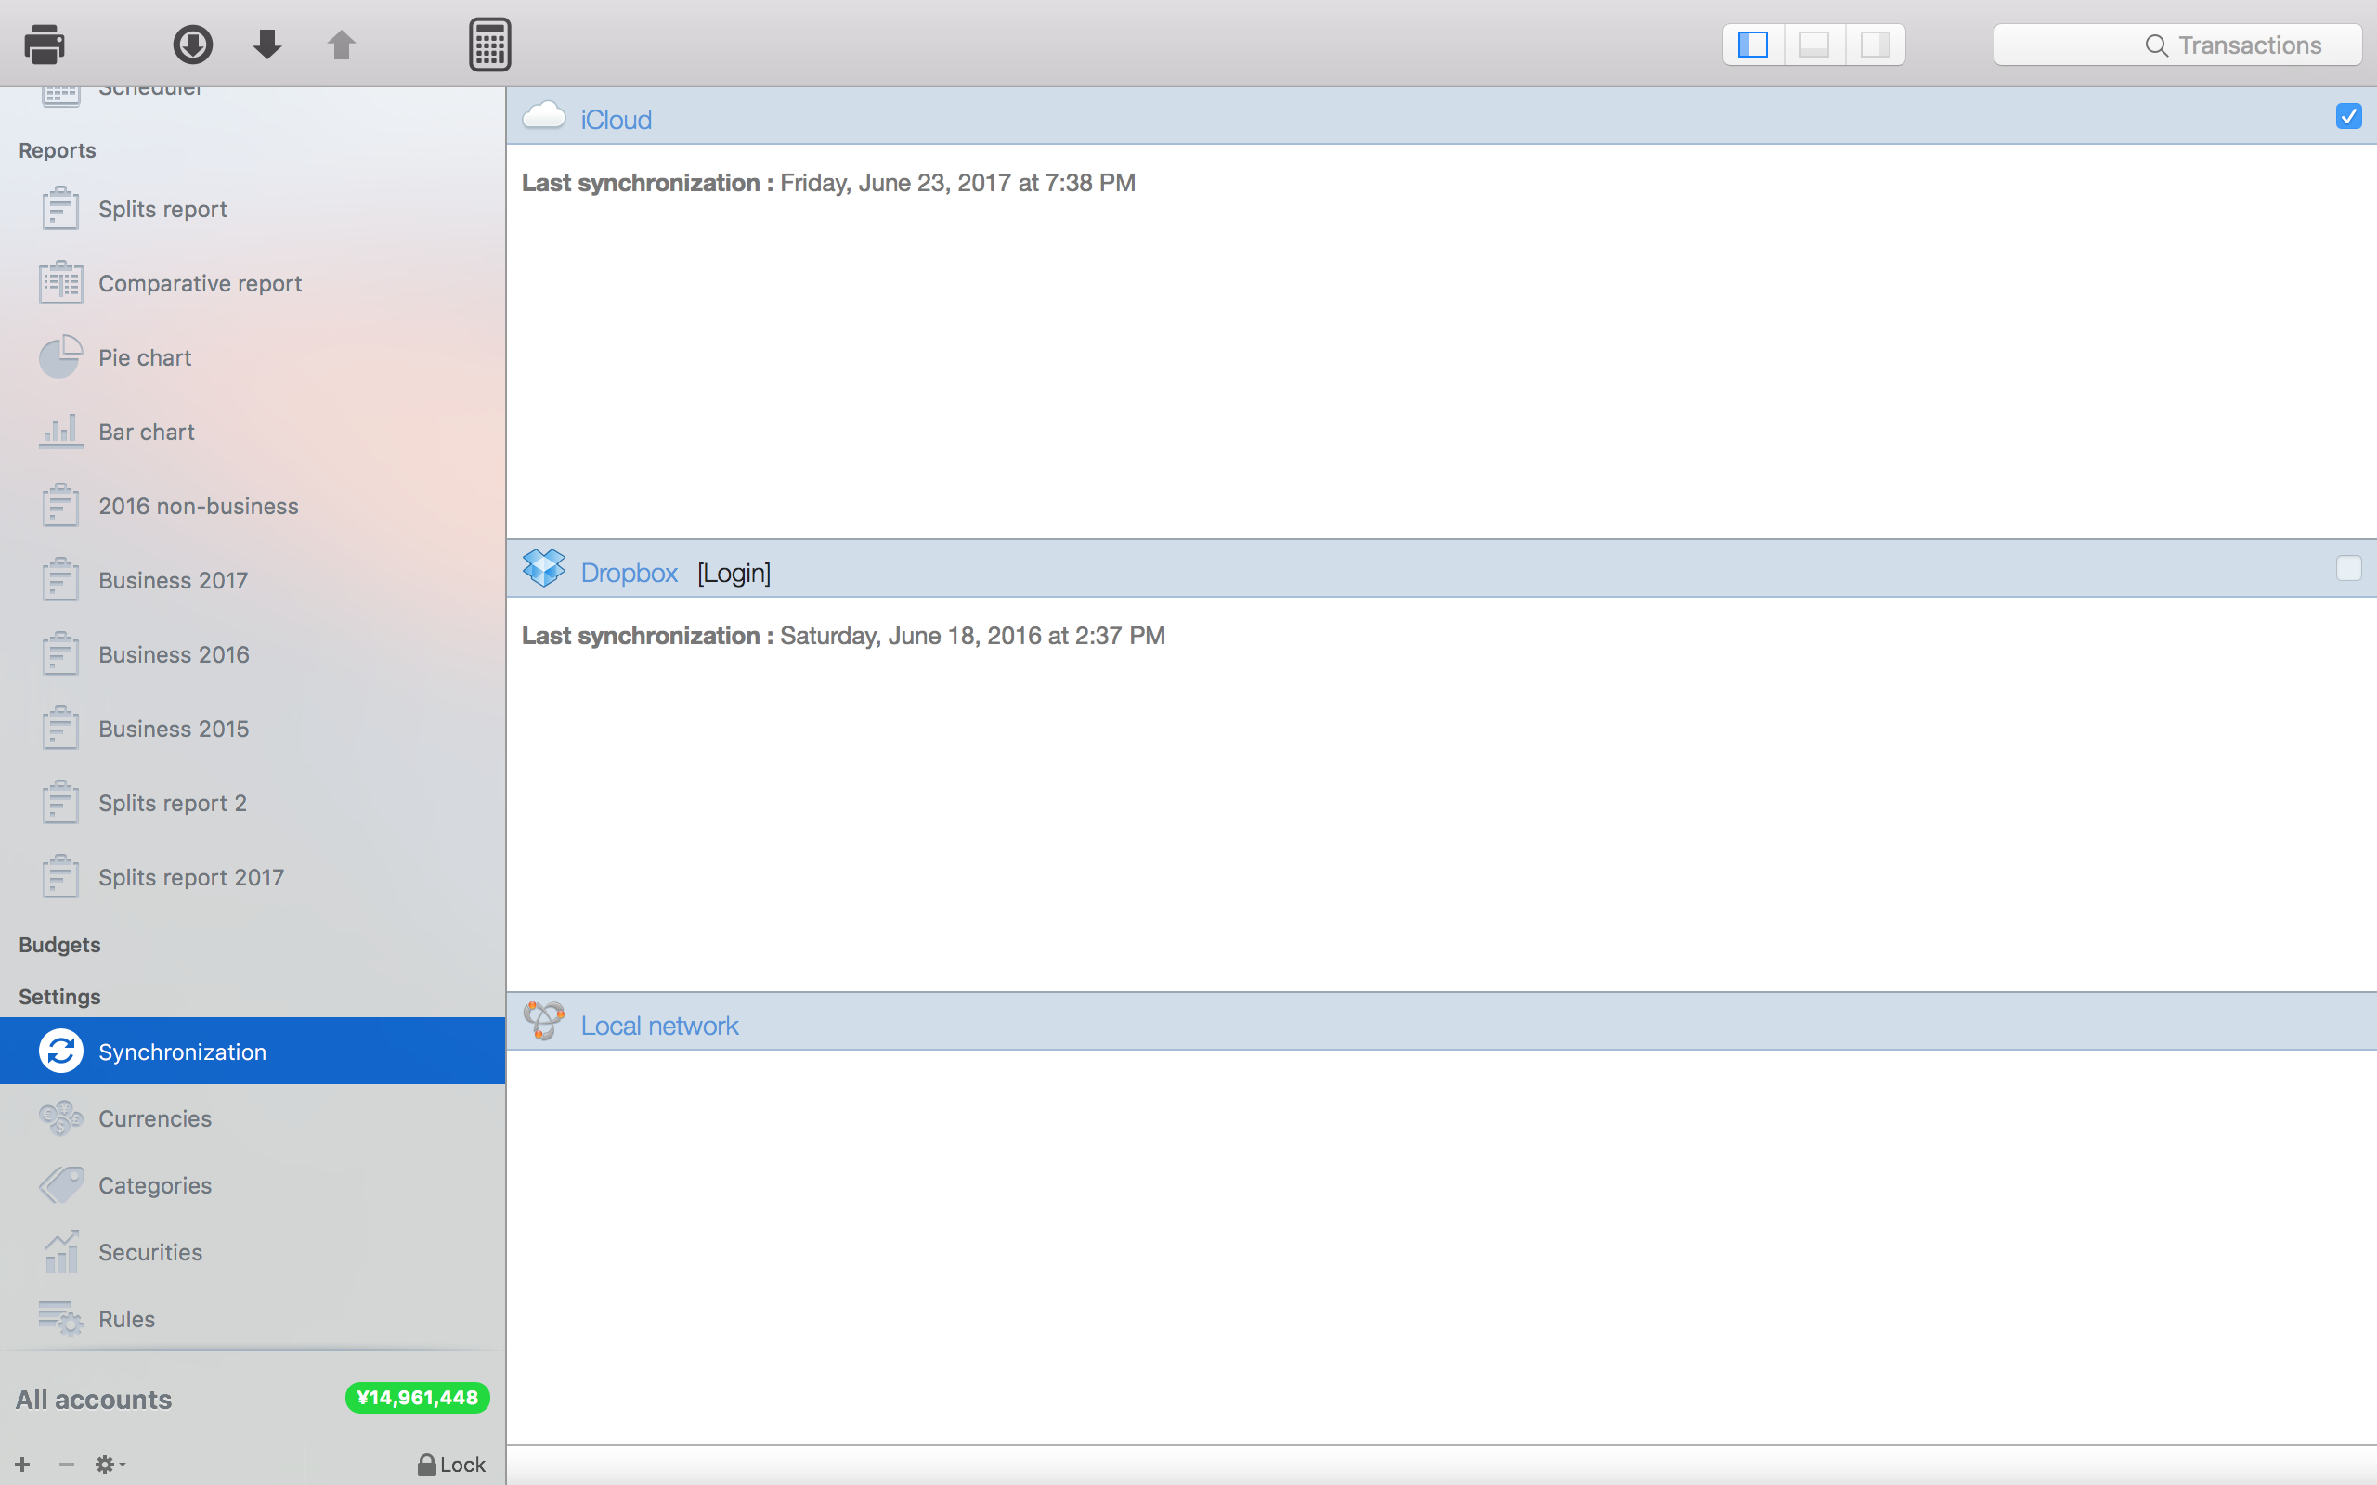Toggle the right panel view button
Screen dimensions: 2377x1485
coord(1874,45)
